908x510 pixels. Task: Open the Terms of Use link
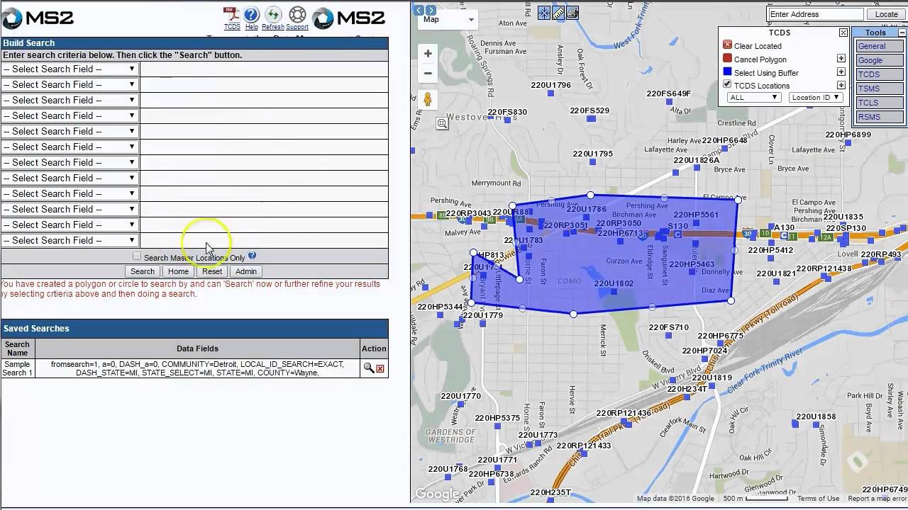(818, 499)
